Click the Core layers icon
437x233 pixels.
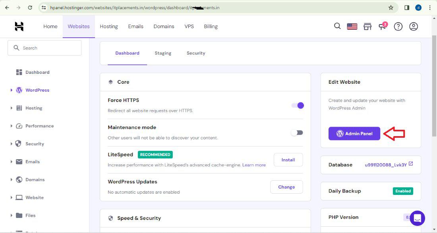tap(111, 82)
